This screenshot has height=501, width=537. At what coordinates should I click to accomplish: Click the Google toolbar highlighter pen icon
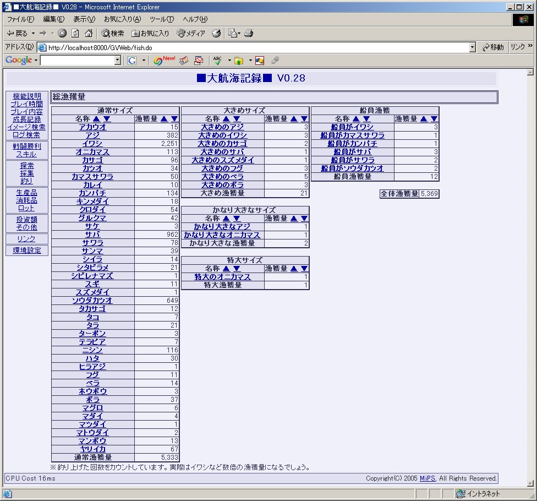click(275, 61)
